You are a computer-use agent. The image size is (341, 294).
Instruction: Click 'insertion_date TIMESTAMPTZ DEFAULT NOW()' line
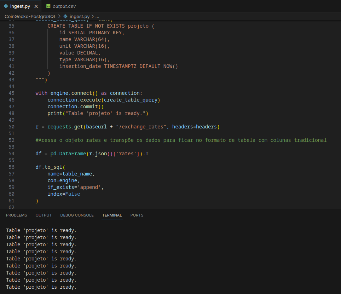tap(119, 66)
